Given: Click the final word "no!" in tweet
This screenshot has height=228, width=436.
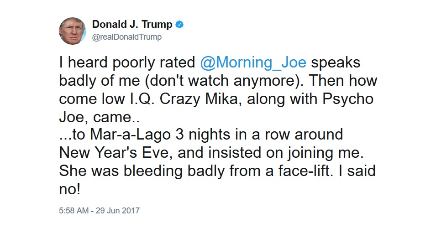Looking at the screenshot, I should (70, 189).
